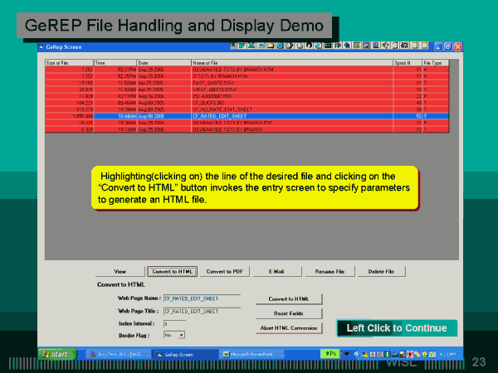Image resolution: width=498 pixels, height=373 pixels.
Task: Click the Size of File column header
Action: point(69,62)
